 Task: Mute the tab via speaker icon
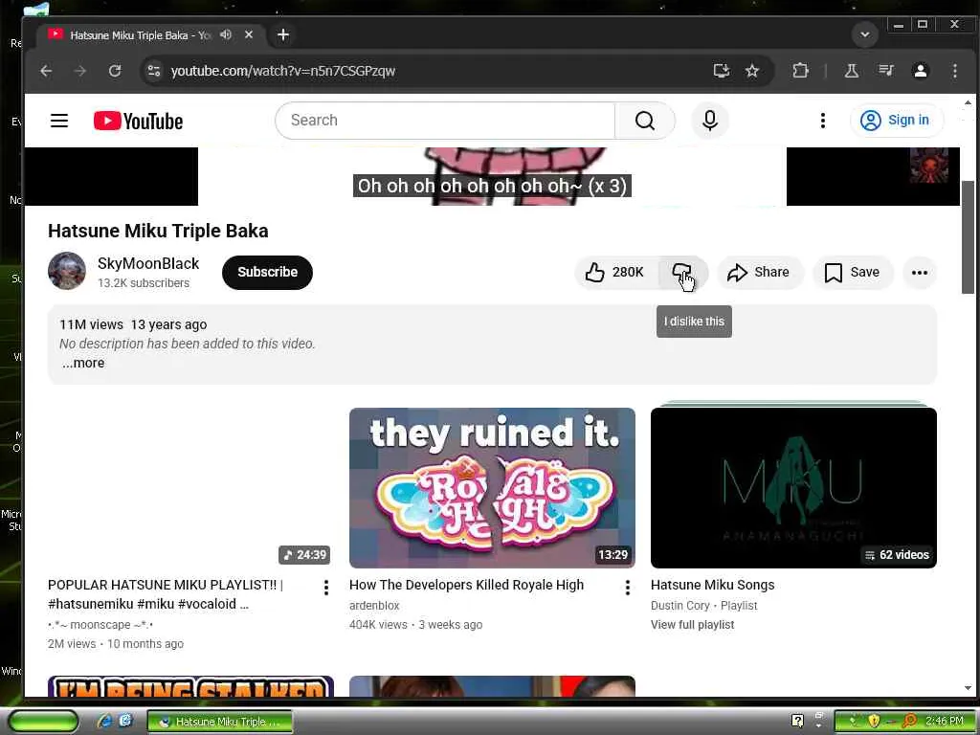[226, 35]
